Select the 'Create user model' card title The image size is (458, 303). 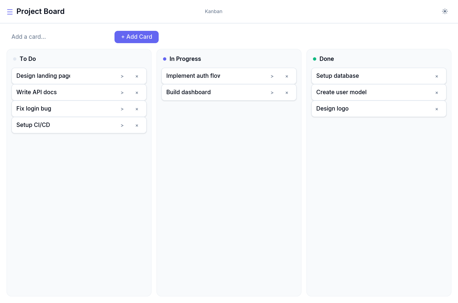click(341, 92)
